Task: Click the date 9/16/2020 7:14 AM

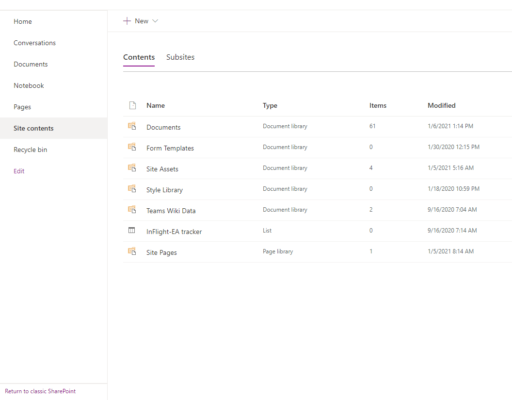Action: [452, 231]
